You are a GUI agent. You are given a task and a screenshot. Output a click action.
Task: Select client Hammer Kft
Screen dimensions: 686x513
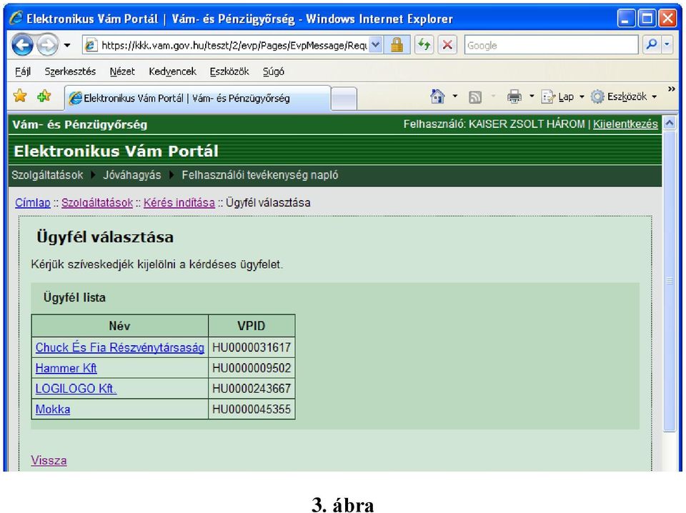(x=66, y=368)
